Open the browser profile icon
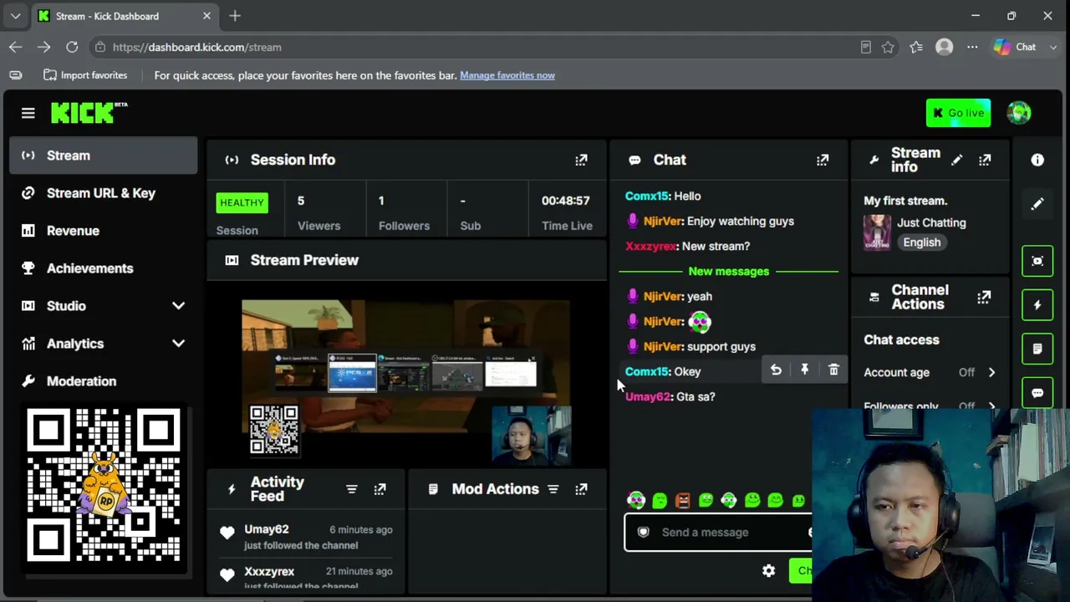Screen dimensions: 1070x602 point(944,47)
